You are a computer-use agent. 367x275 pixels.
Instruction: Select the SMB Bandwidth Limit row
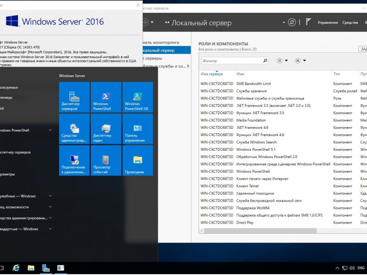tap(283, 84)
